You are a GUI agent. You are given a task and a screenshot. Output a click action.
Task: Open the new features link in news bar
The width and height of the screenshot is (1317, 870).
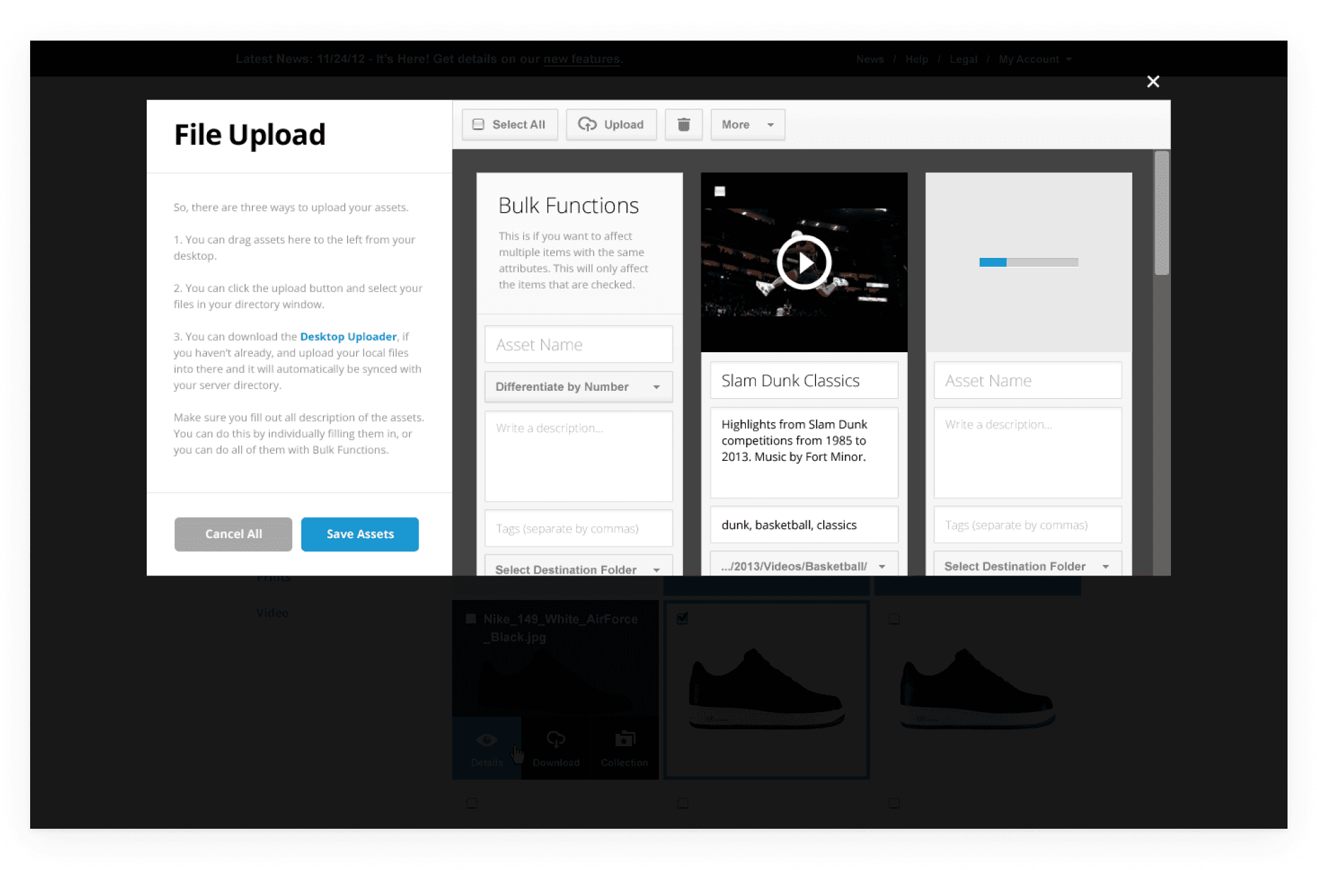coord(582,59)
